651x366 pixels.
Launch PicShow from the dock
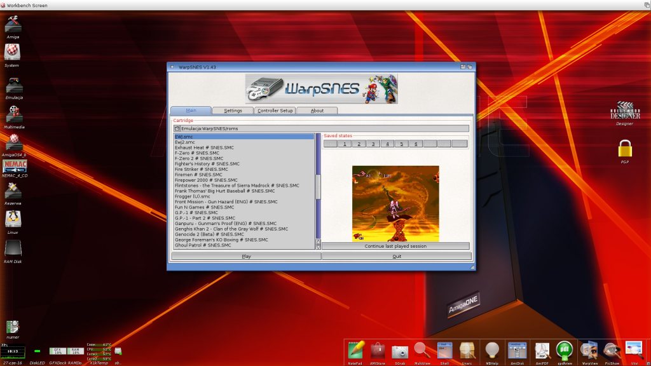(x=612, y=351)
